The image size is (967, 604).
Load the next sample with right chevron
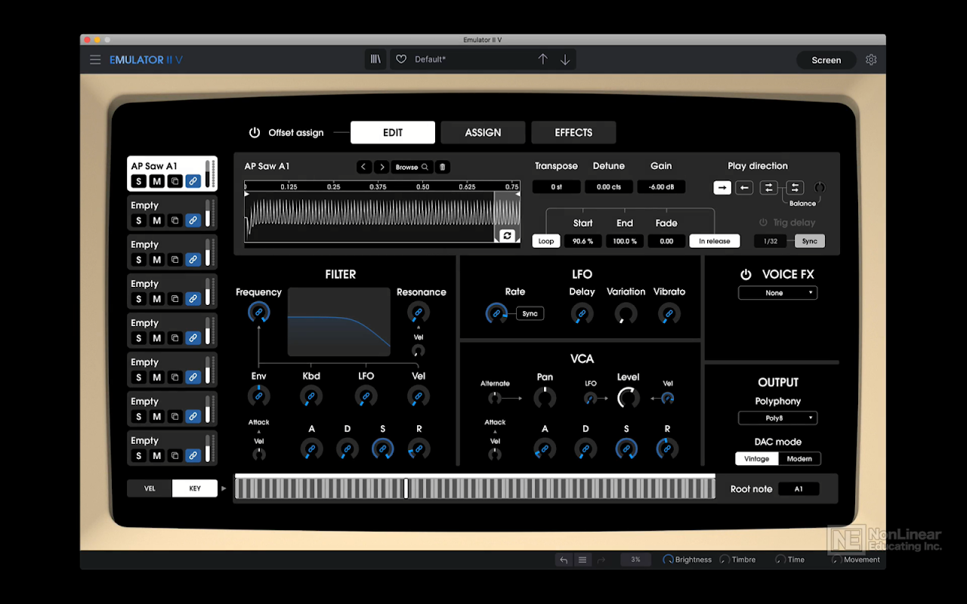coord(382,167)
